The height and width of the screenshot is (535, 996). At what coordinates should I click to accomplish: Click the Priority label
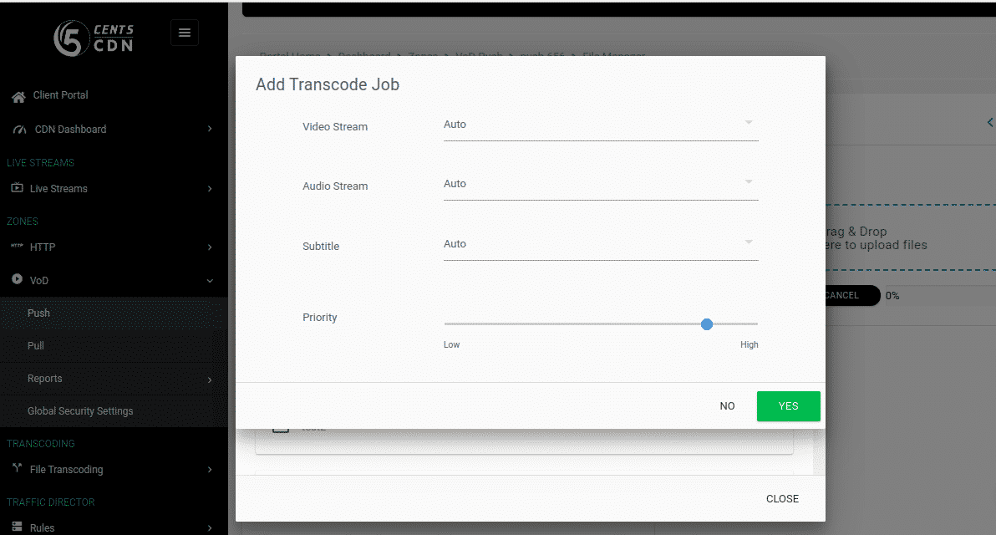[319, 317]
